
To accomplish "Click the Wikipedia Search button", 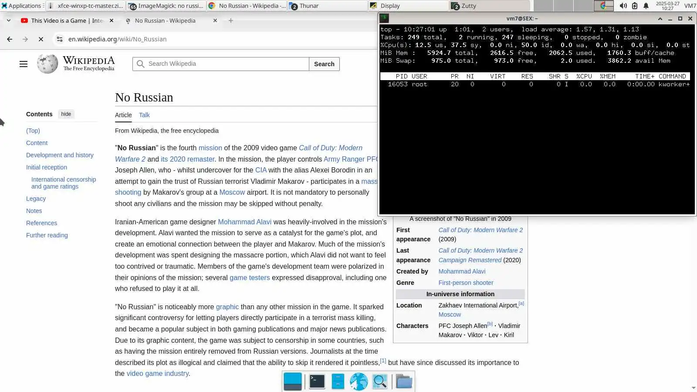I will 324,64.
